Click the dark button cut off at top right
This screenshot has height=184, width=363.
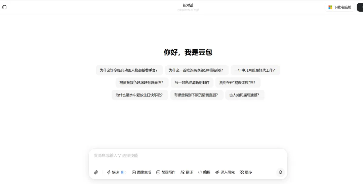point(360,7)
